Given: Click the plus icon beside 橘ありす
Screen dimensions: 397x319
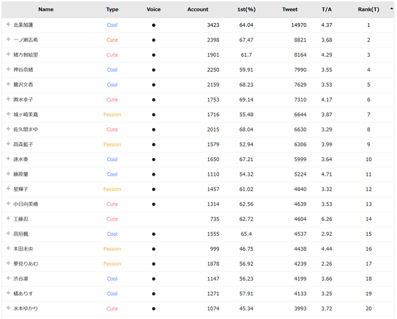Looking at the screenshot, I should click(x=8, y=293).
